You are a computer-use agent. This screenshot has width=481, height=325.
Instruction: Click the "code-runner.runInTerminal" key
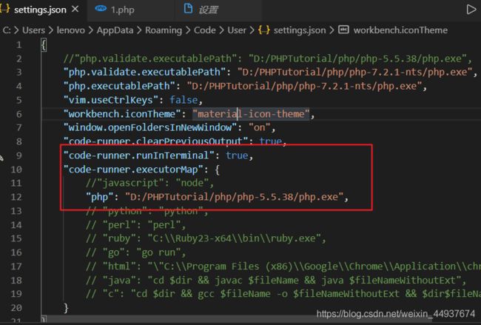(138, 155)
